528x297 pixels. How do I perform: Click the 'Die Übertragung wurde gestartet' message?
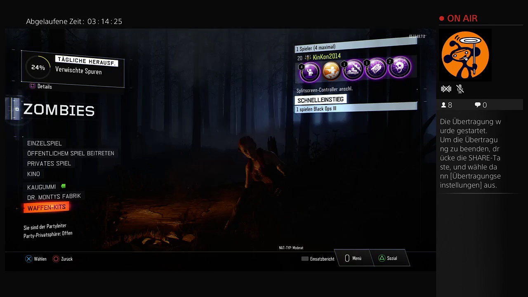click(470, 126)
